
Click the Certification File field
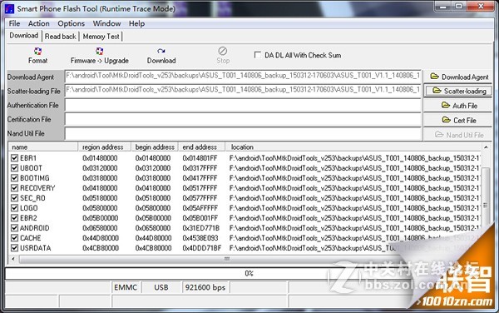point(243,119)
